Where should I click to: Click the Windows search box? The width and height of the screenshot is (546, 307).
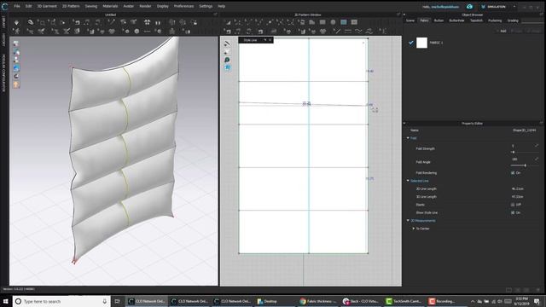point(61,301)
